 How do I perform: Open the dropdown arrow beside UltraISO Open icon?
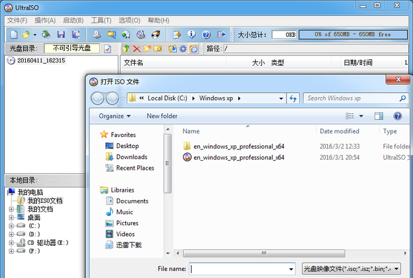tap(35, 35)
